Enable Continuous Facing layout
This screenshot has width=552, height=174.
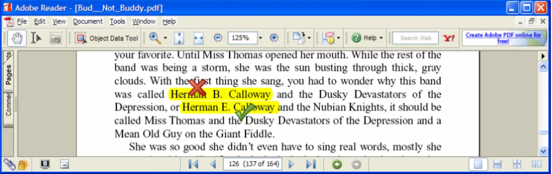(x=517, y=164)
